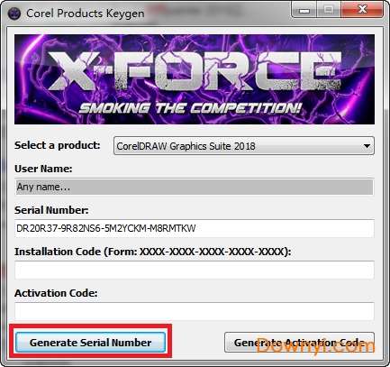Screen dimensions: 390x367
Task: Minimize the Corel Products Keygen window
Action: click(304, 11)
